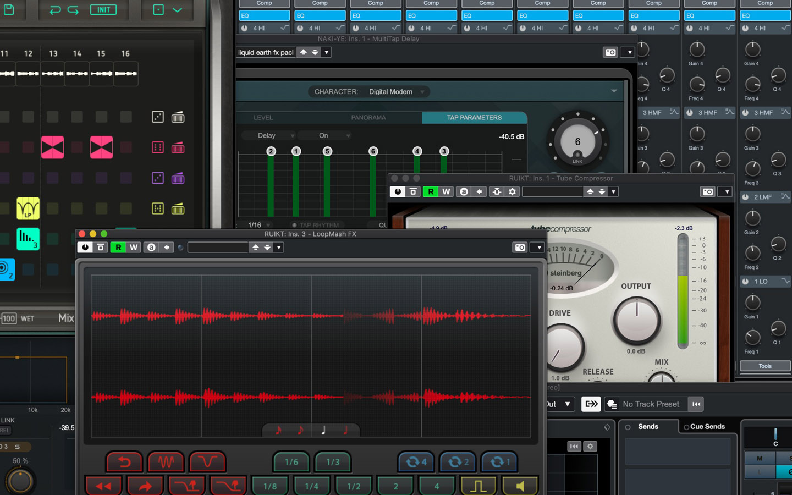This screenshot has width=792, height=495.
Task: Switch to the Cue Sends tab
Action: click(707, 426)
